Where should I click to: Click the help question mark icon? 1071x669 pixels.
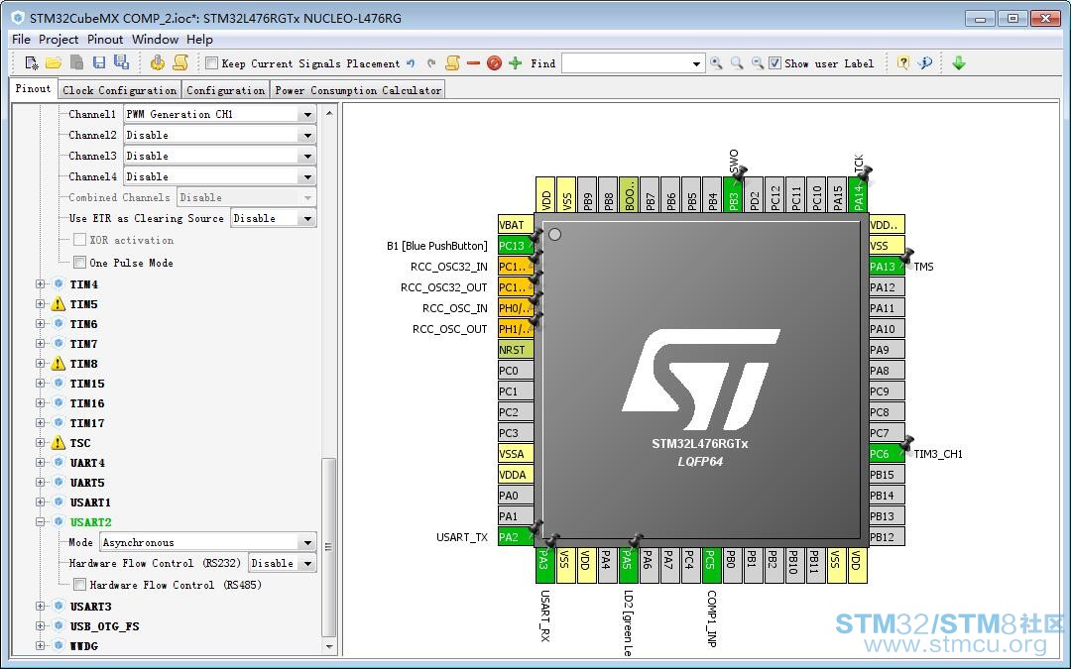coord(903,63)
